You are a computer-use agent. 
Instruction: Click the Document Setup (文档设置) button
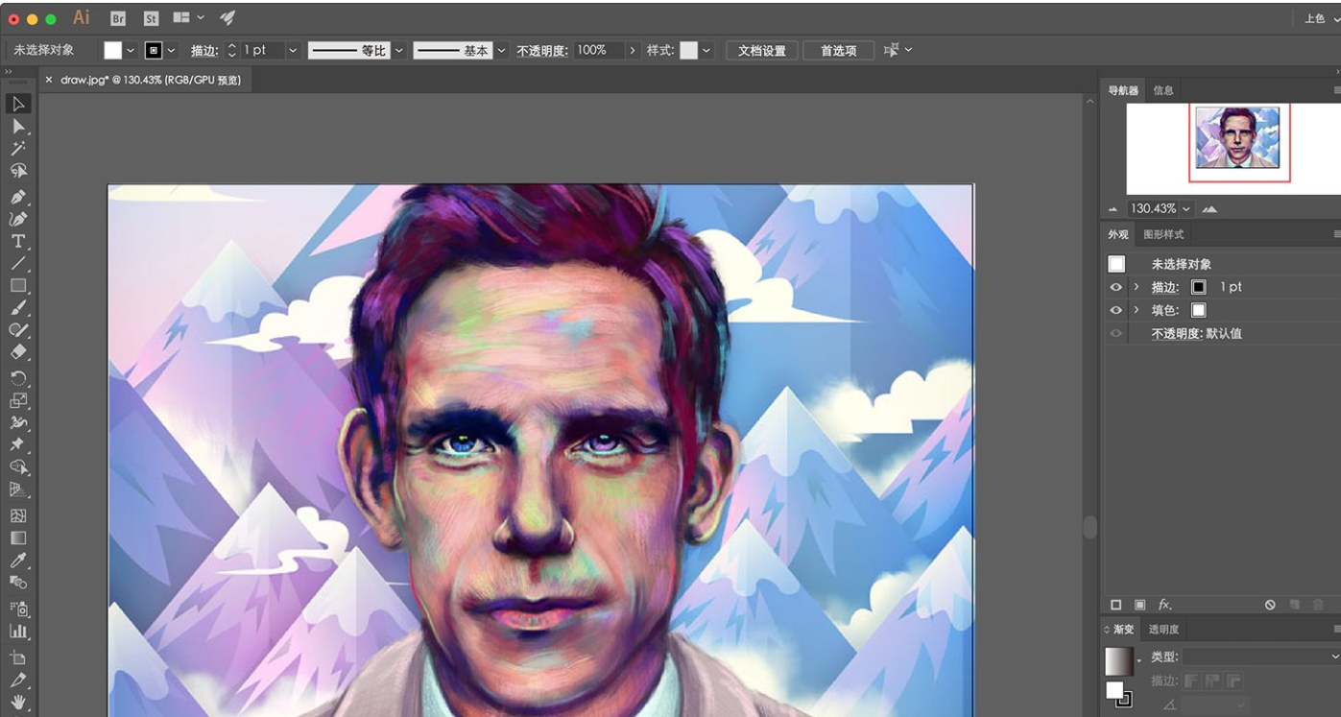click(x=761, y=51)
